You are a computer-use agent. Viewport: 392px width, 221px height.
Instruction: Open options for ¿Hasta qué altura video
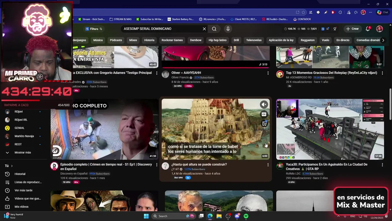pyautogui.click(x=268, y=165)
